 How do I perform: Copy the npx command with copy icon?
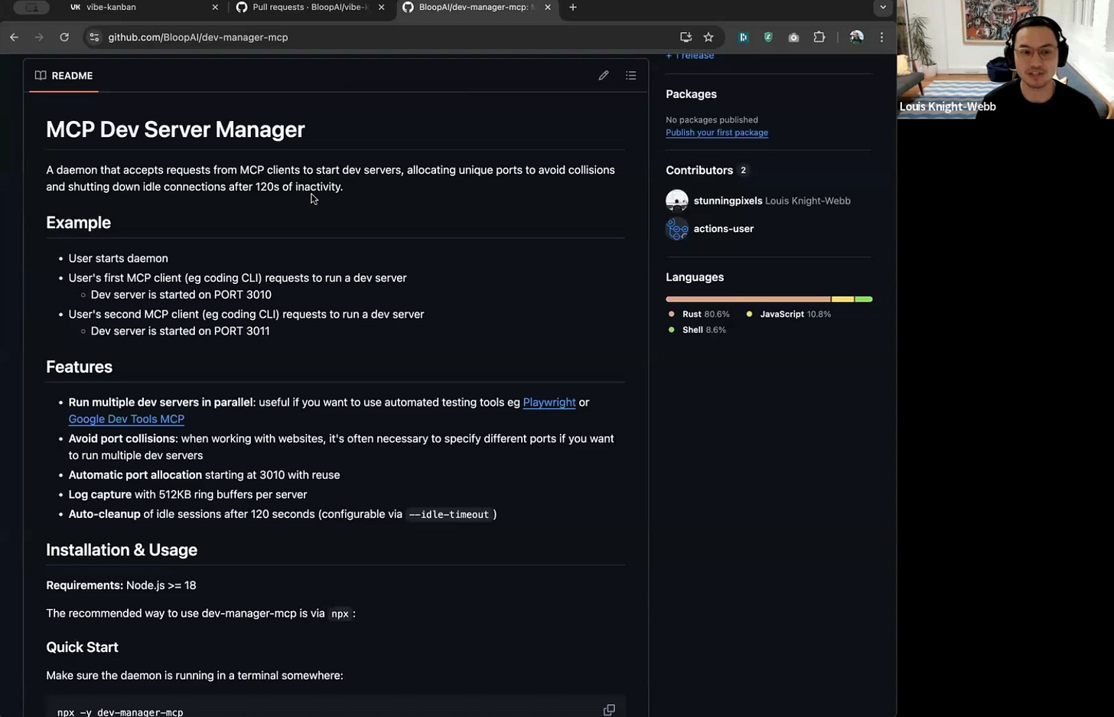tap(609, 710)
